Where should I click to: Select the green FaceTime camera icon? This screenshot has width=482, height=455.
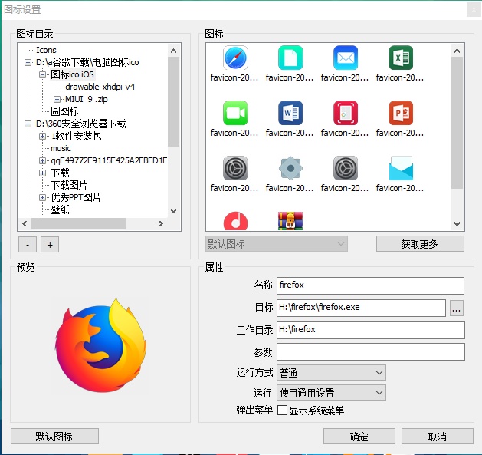235,113
